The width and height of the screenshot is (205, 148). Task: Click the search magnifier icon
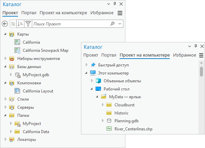click(113, 24)
